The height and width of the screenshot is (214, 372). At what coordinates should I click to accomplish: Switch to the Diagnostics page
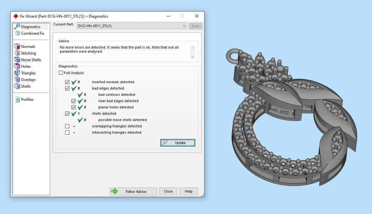(31, 26)
